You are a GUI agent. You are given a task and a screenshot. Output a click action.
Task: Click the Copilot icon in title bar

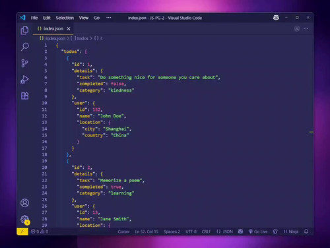[276, 18]
